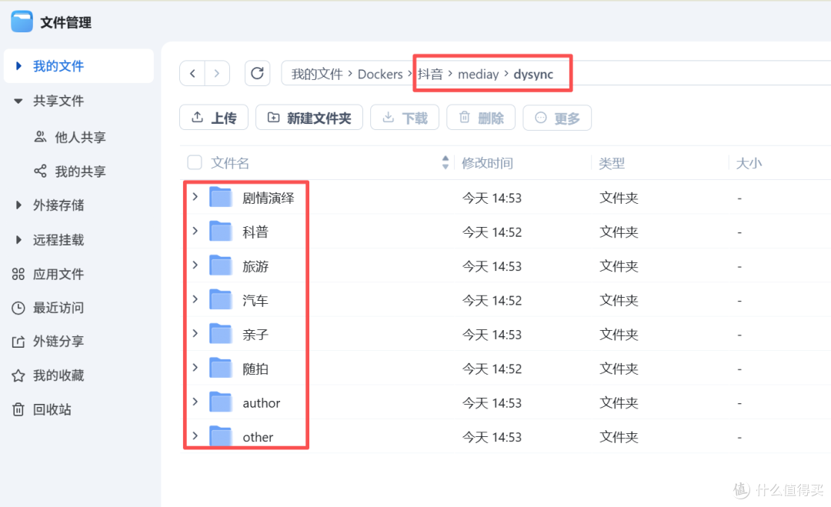Open 最近访问 in the sidebar
Viewport: 831px width, 507px height.
48,308
